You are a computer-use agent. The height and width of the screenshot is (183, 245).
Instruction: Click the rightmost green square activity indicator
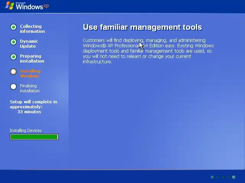click(x=234, y=177)
